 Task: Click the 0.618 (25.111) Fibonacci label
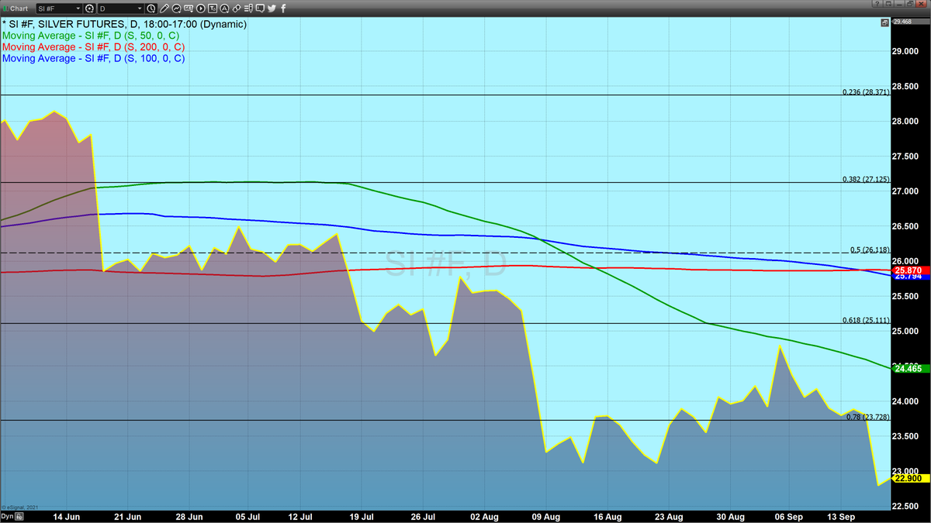(x=866, y=320)
